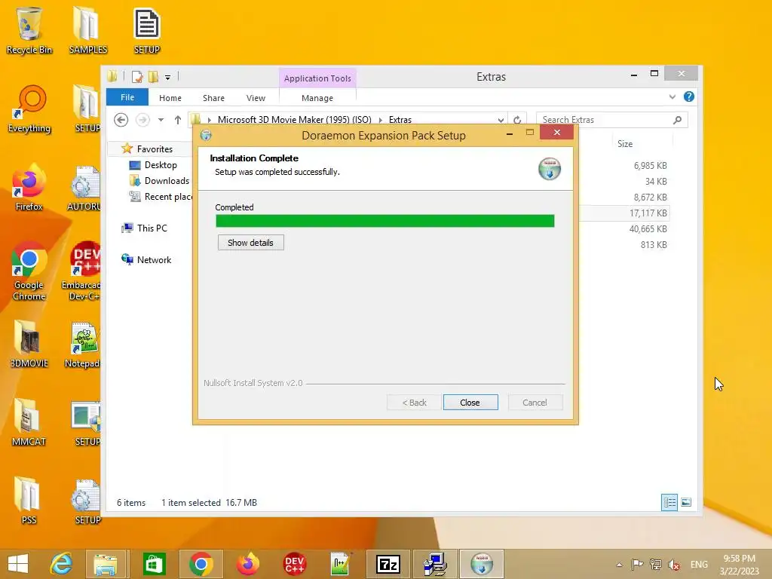Open the Windows Store taskbar icon
The height and width of the screenshot is (579, 772).
click(x=154, y=564)
